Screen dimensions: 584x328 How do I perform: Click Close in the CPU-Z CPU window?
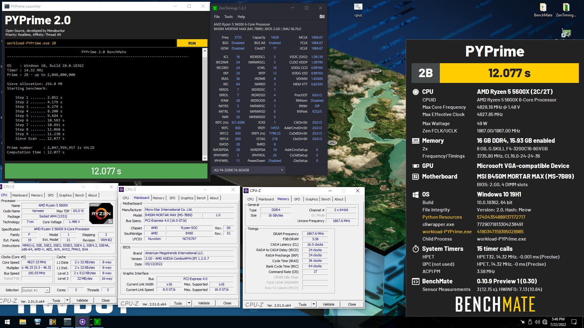point(106,300)
